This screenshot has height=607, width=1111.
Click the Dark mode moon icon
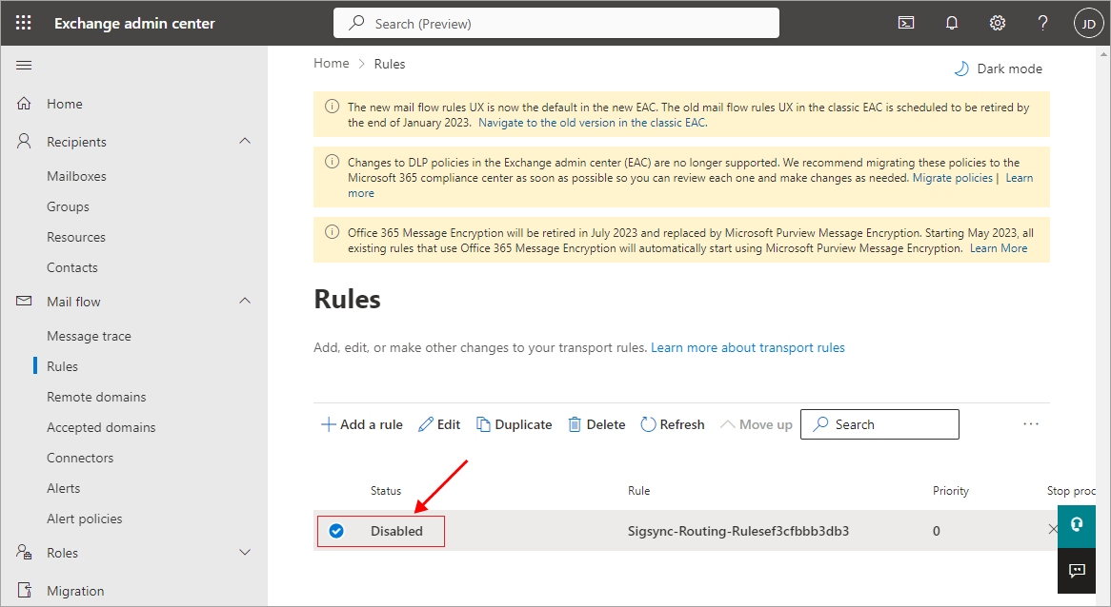(961, 69)
